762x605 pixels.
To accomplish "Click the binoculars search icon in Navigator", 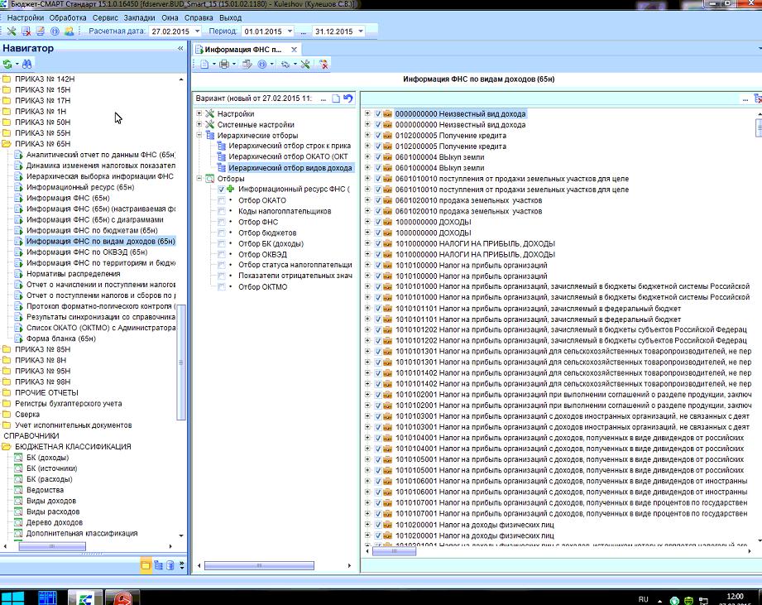I will 26,64.
